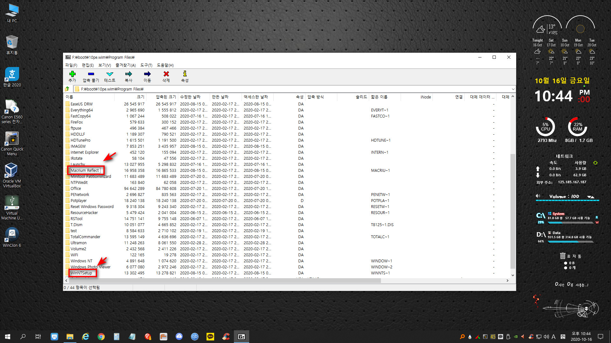Select the Minitool PatitionWizard folder
611x343 pixels.
(x=91, y=177)
